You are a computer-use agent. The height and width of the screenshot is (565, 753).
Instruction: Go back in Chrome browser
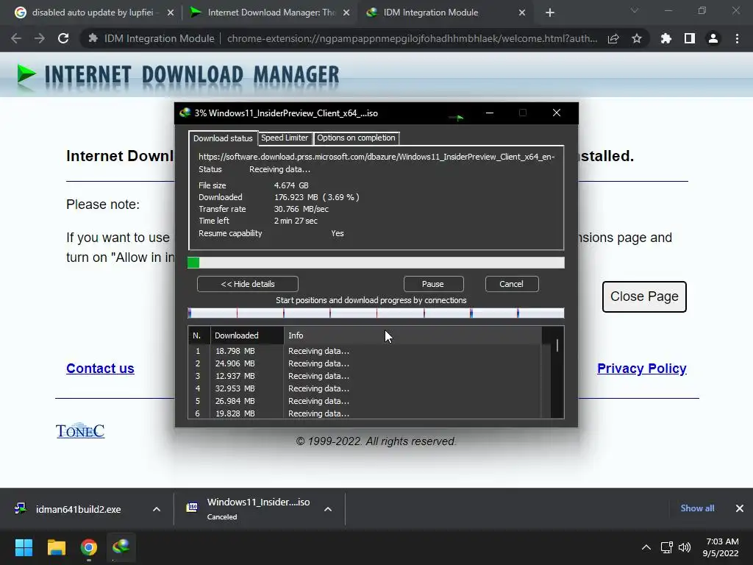[x=16, y=38]
